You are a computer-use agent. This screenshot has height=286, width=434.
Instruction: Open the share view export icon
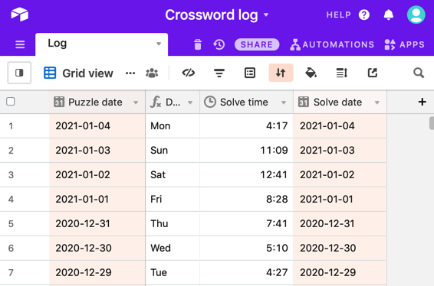(373, 73)
